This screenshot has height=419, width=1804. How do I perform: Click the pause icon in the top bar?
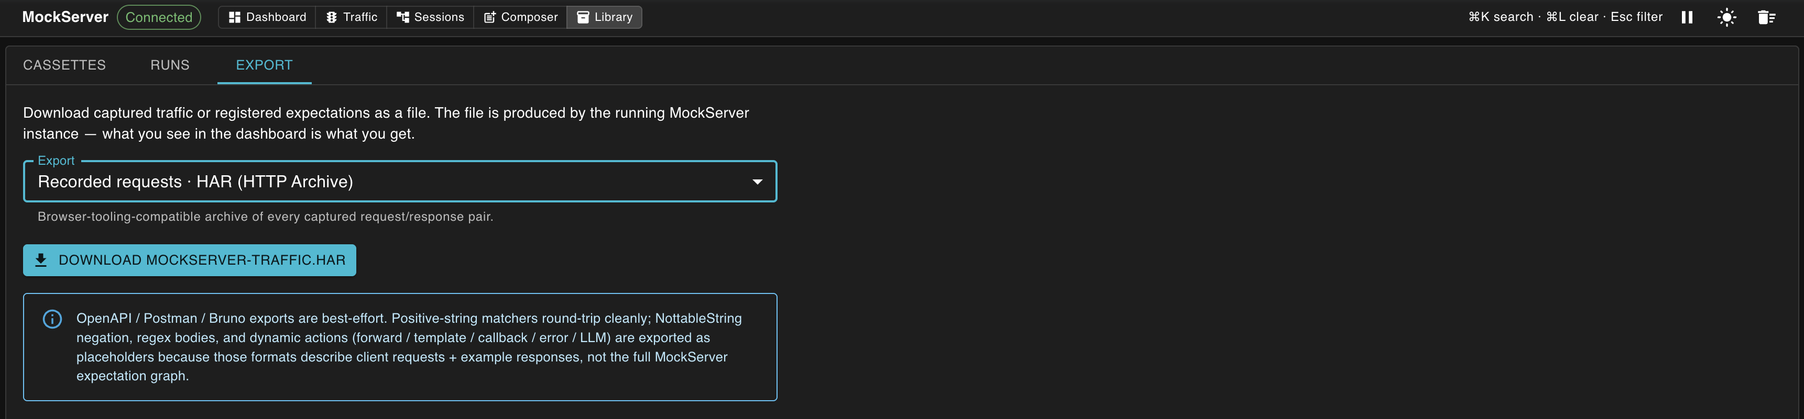tap(1687, 17)
